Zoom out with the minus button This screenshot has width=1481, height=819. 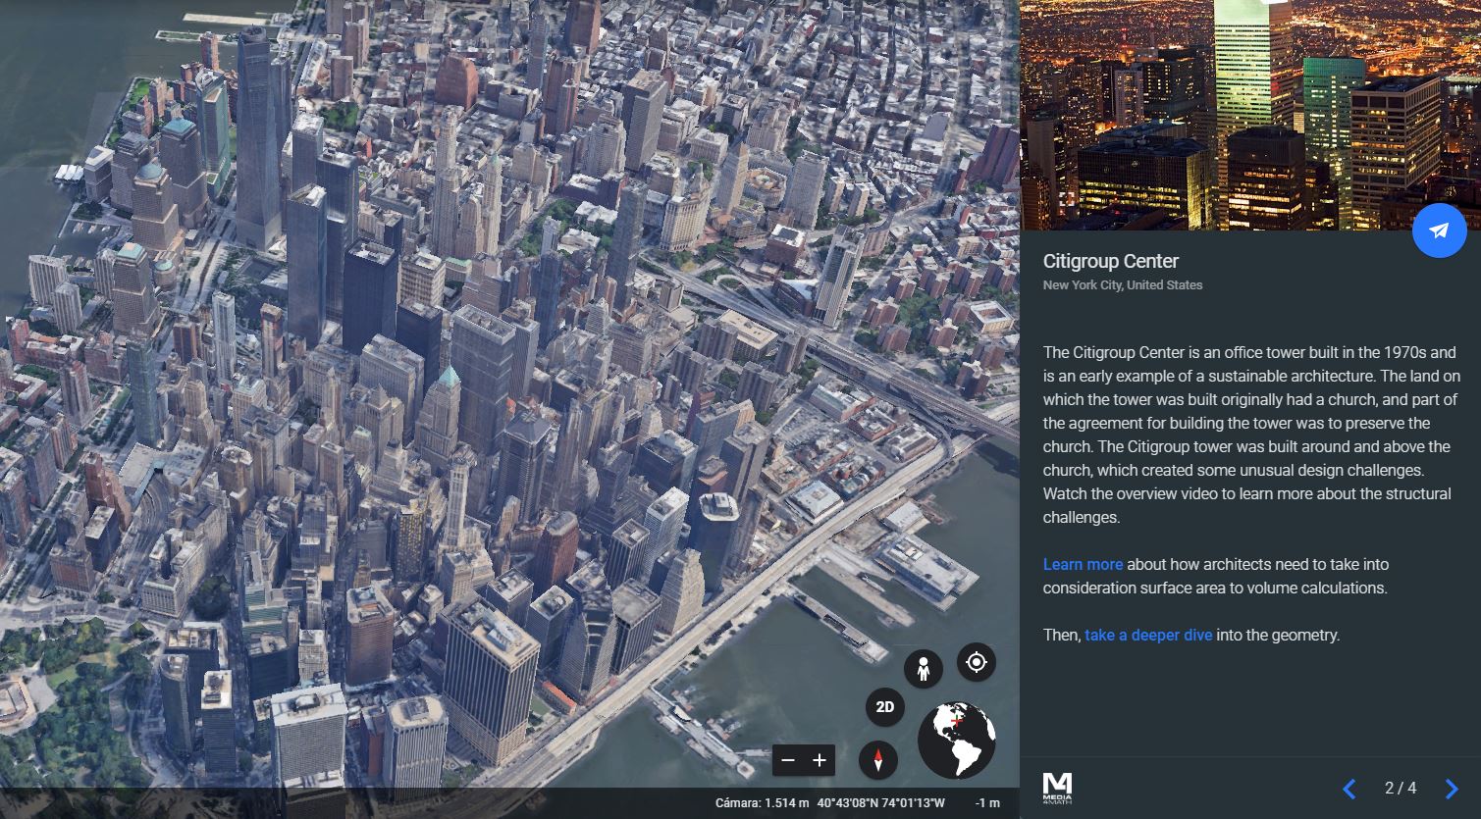pos(788,760)
